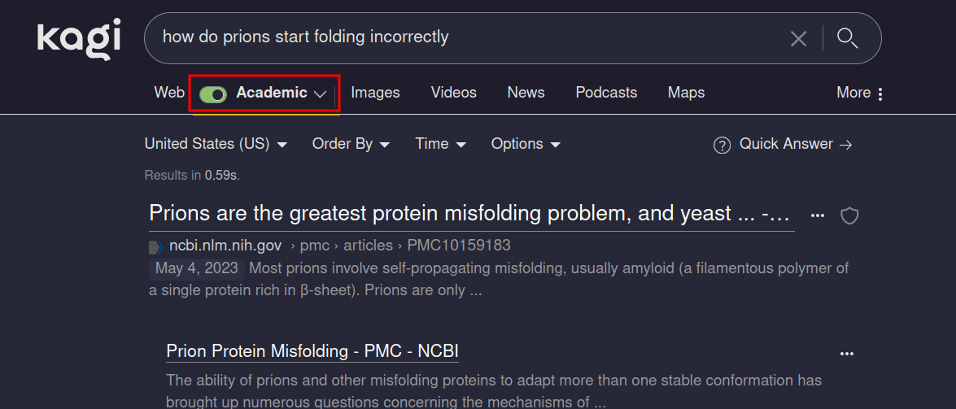Click the Kagi logo
The image size is (956, 409).
tap(79, 39)
